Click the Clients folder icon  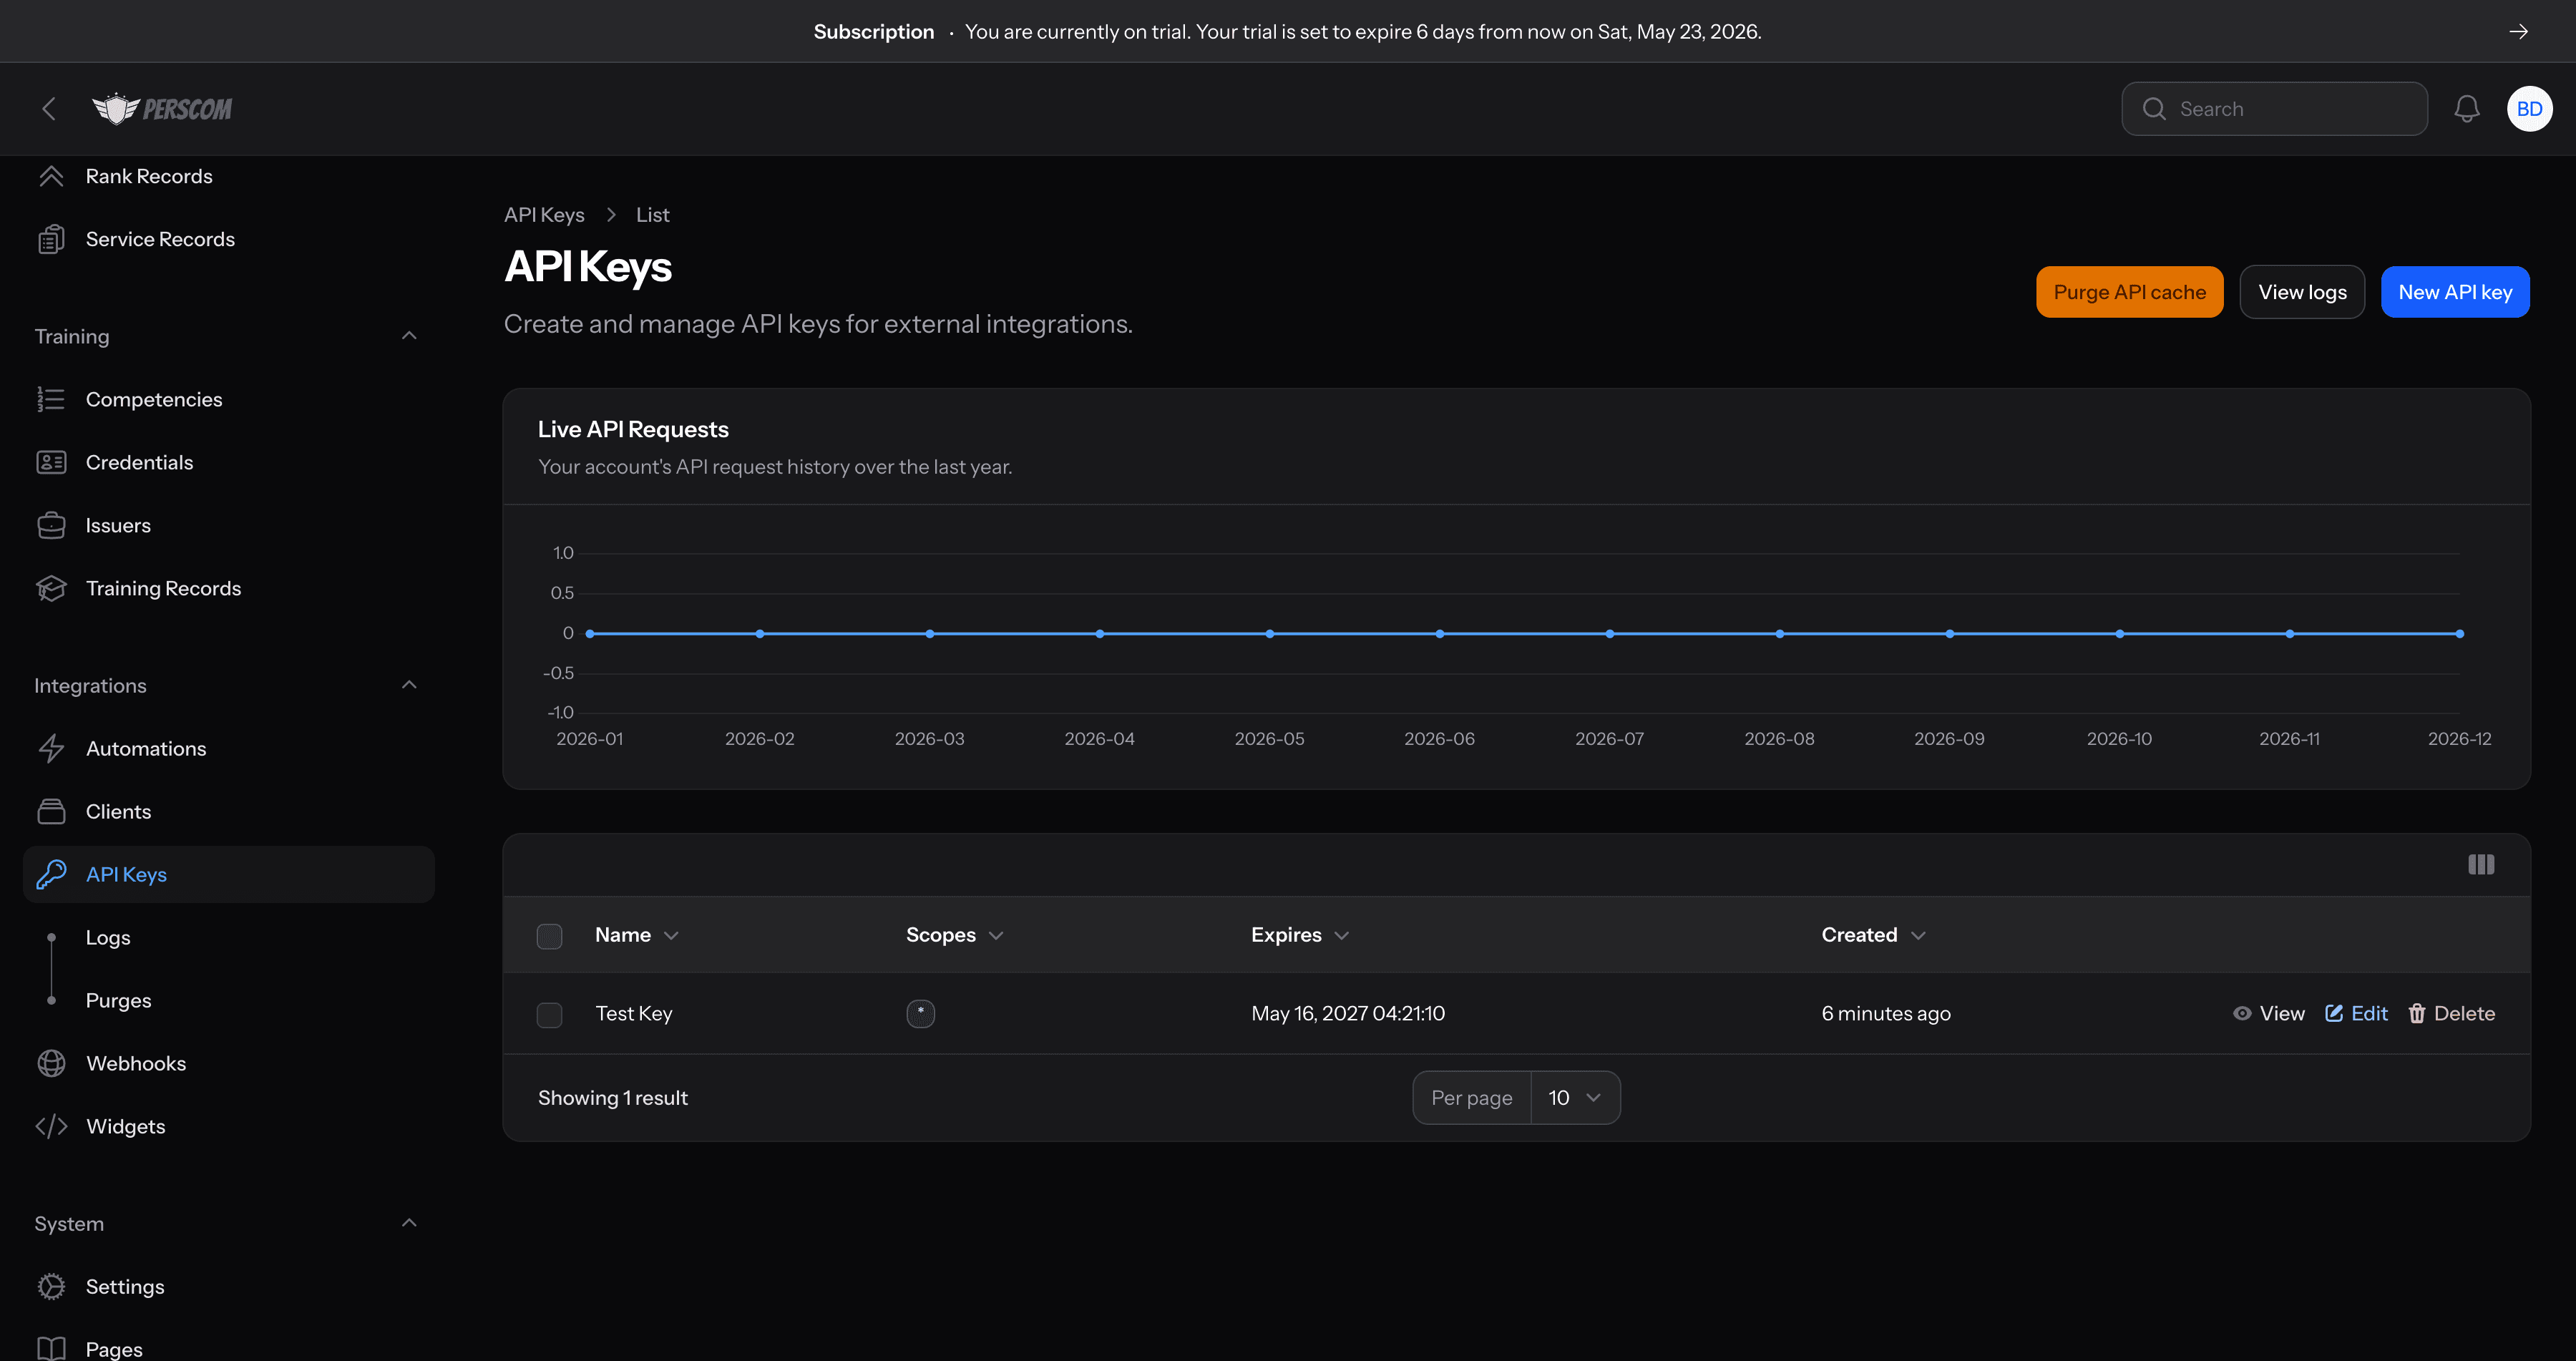(x=51, y=811)
